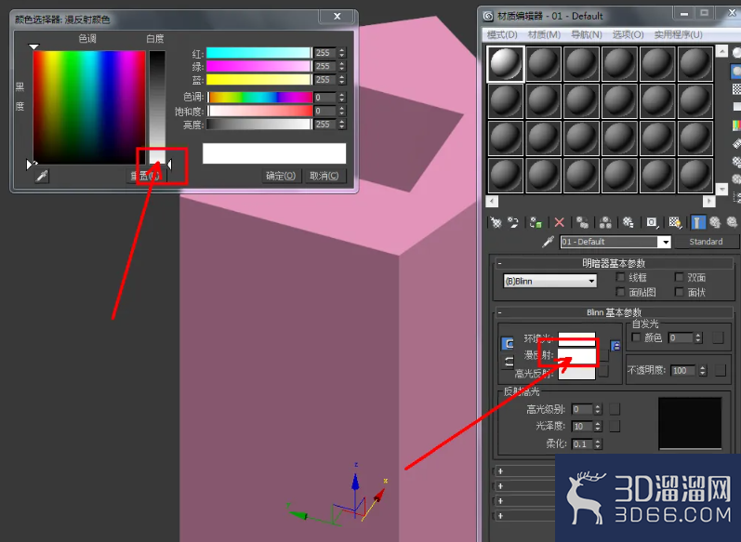Click the Make Unique icon
741x542 pixels.
[x=605, y=222]
